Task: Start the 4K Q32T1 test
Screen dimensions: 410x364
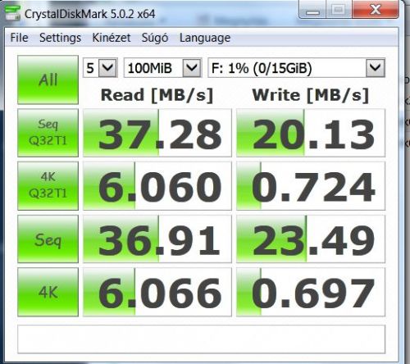Action: pyautogui.click(x=48, y=186)
